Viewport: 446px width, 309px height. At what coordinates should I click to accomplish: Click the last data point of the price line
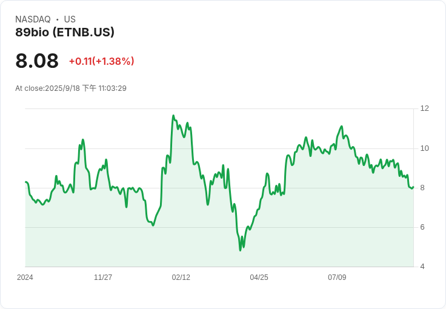click(x=413, y=187)
